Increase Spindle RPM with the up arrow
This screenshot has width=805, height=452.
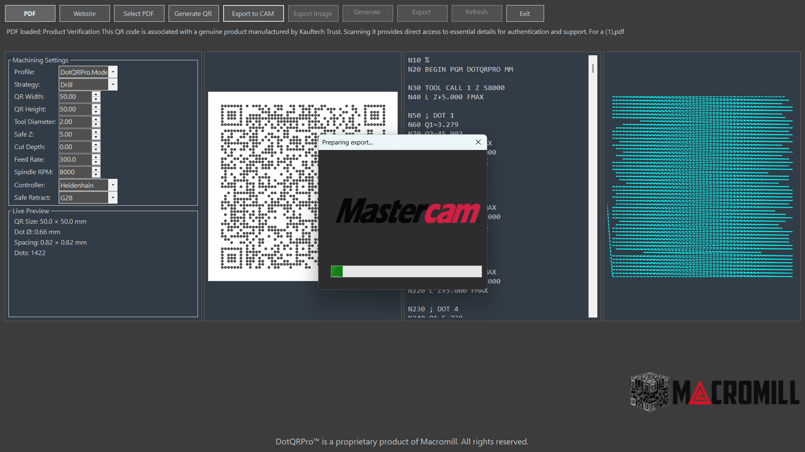coord(96,170)
